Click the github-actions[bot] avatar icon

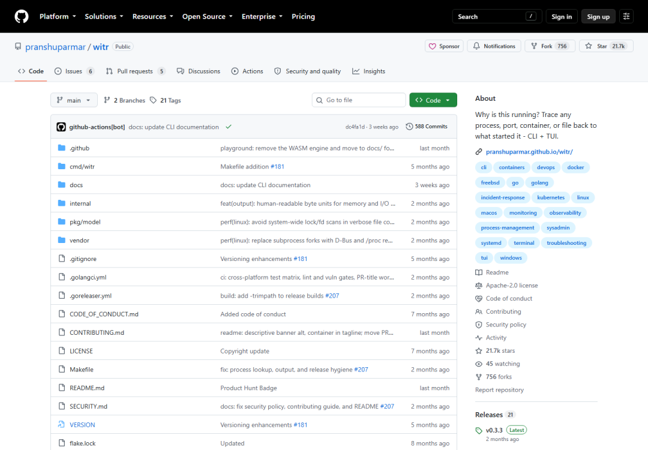point(61,127)
